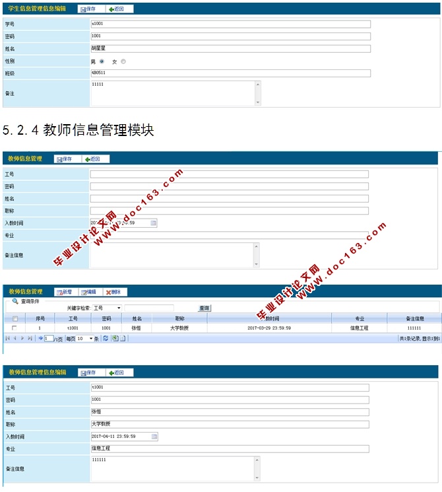This screenshot has width=442, height=492.
Task: Open calendar picker in blank teacher form
Action: [153, 223]
